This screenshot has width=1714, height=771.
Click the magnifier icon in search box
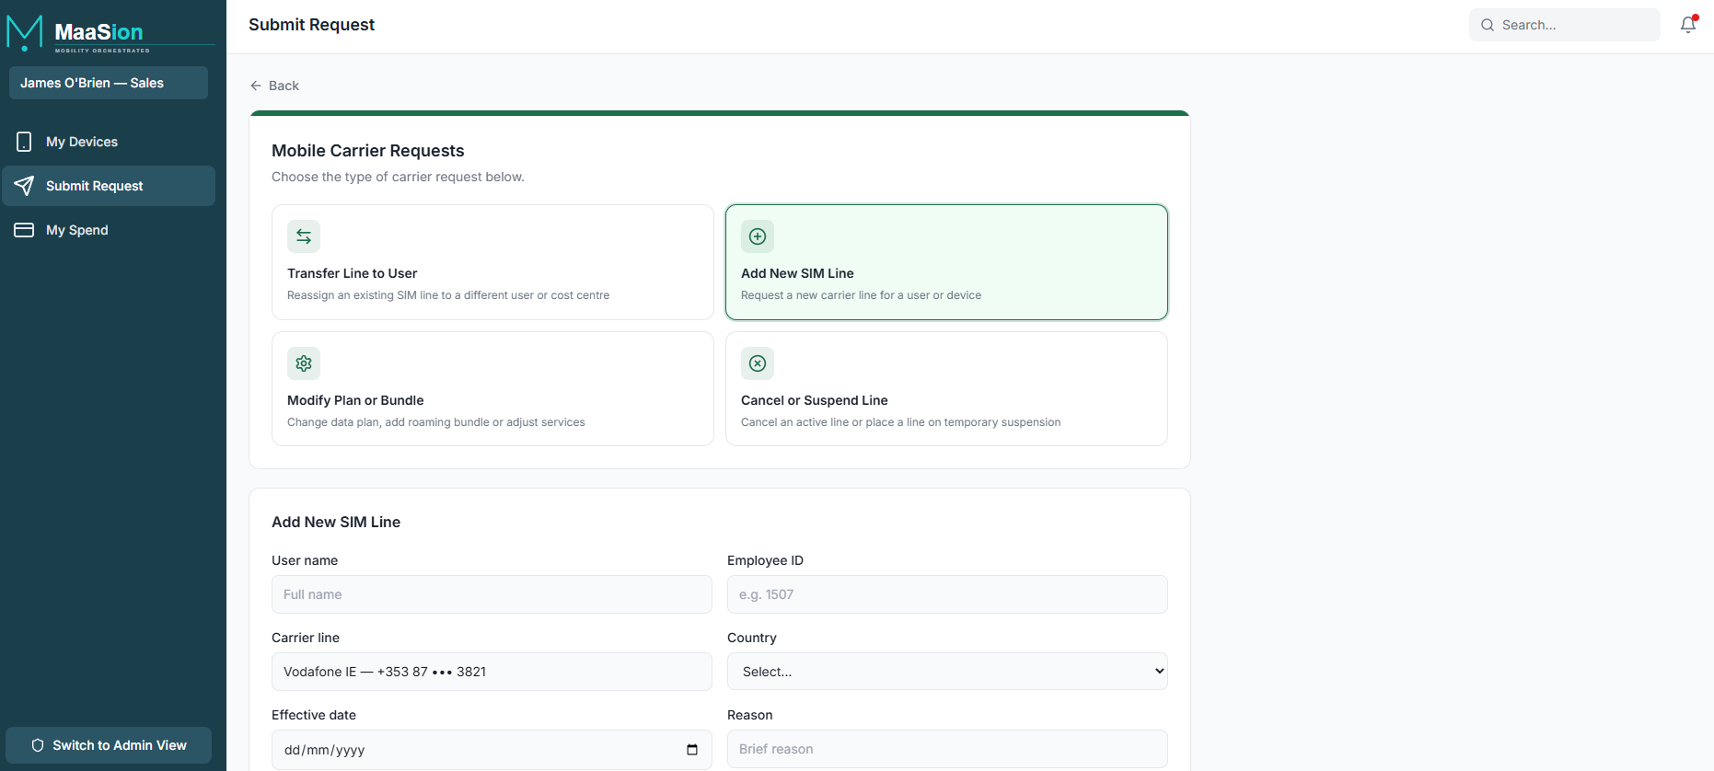point(1488,25)
